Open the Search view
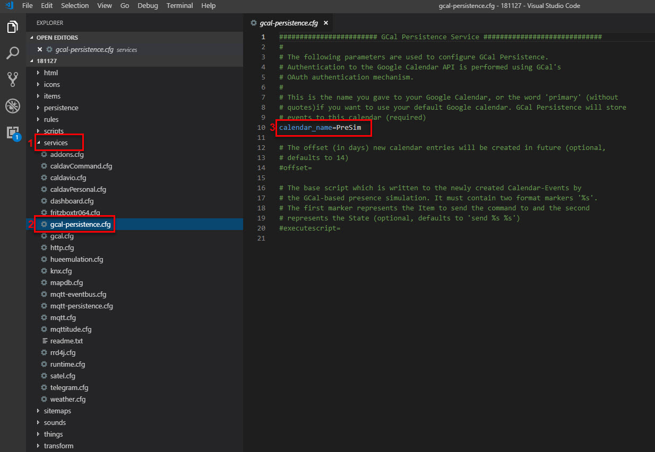This screenshot has width=655, height=452. coord(13,53)
